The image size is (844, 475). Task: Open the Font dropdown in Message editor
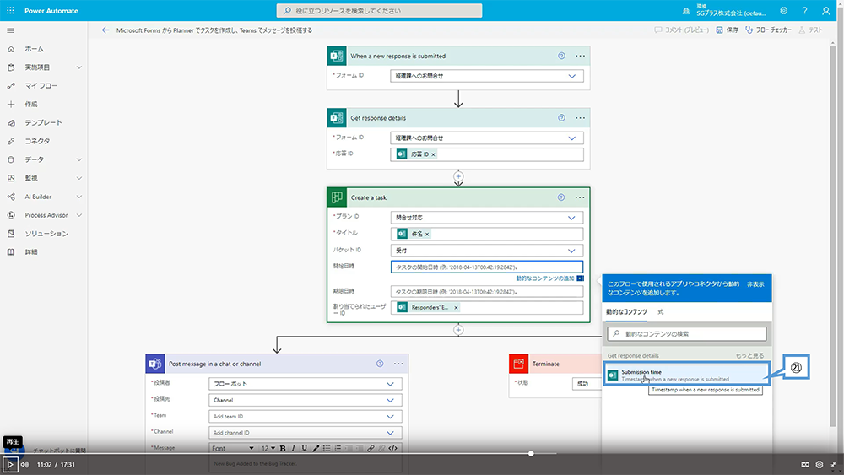click(233, 448)
